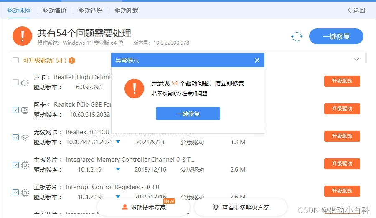
Task: Click the text Interrupt Control Registers - 3CE0
Action: [x=112, y=187]
